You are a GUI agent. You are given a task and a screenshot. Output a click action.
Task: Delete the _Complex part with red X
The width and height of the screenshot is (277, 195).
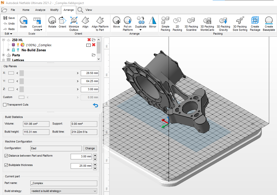click(x=94, y=45)
